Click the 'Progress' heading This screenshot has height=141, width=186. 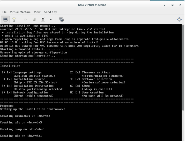click(x=7, y=106)
